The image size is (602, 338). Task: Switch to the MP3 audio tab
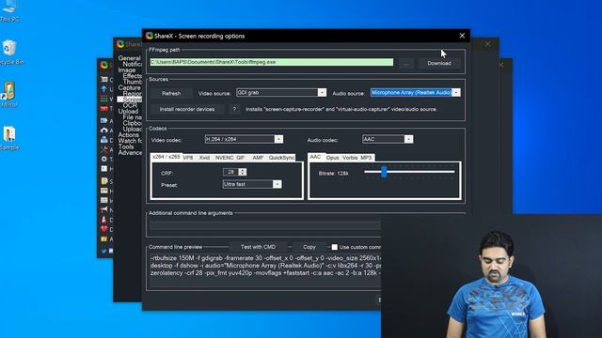(366, 158)
